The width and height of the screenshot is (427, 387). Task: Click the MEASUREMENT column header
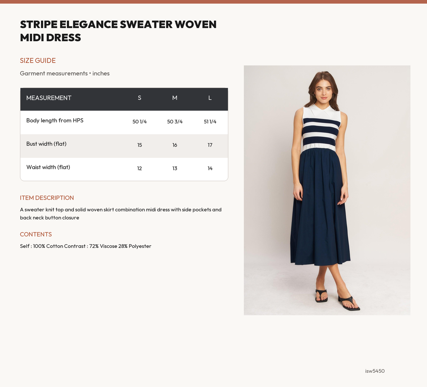(49, 98)
